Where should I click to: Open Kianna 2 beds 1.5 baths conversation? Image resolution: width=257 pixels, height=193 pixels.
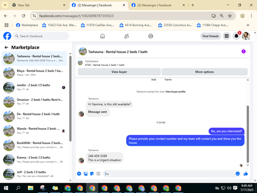pyautogui.click(x=34, y=160)
